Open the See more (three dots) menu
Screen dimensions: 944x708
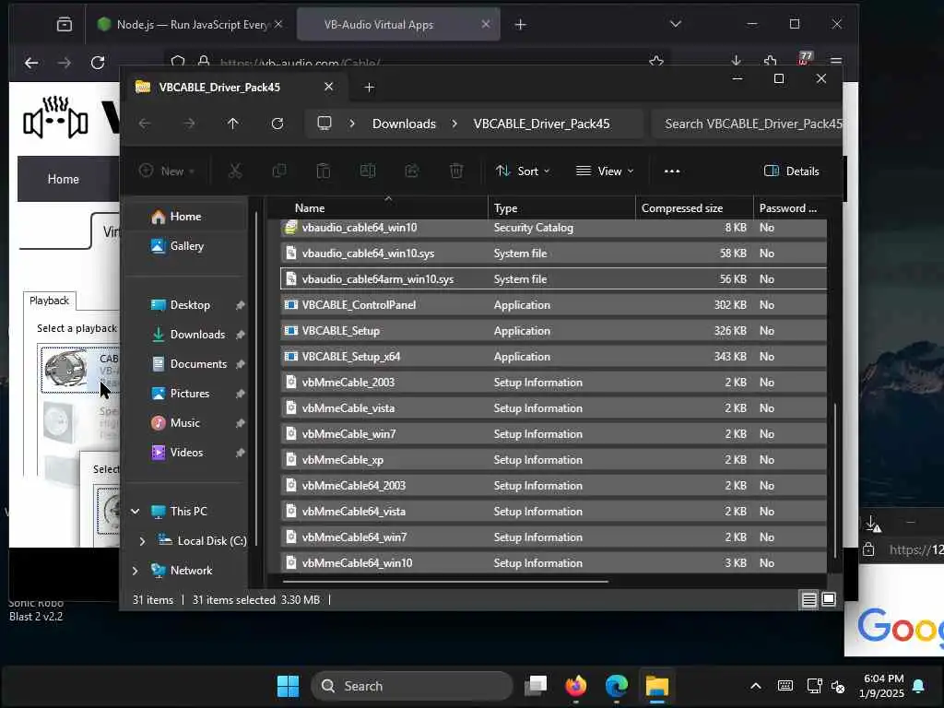(x=672, y=171)
